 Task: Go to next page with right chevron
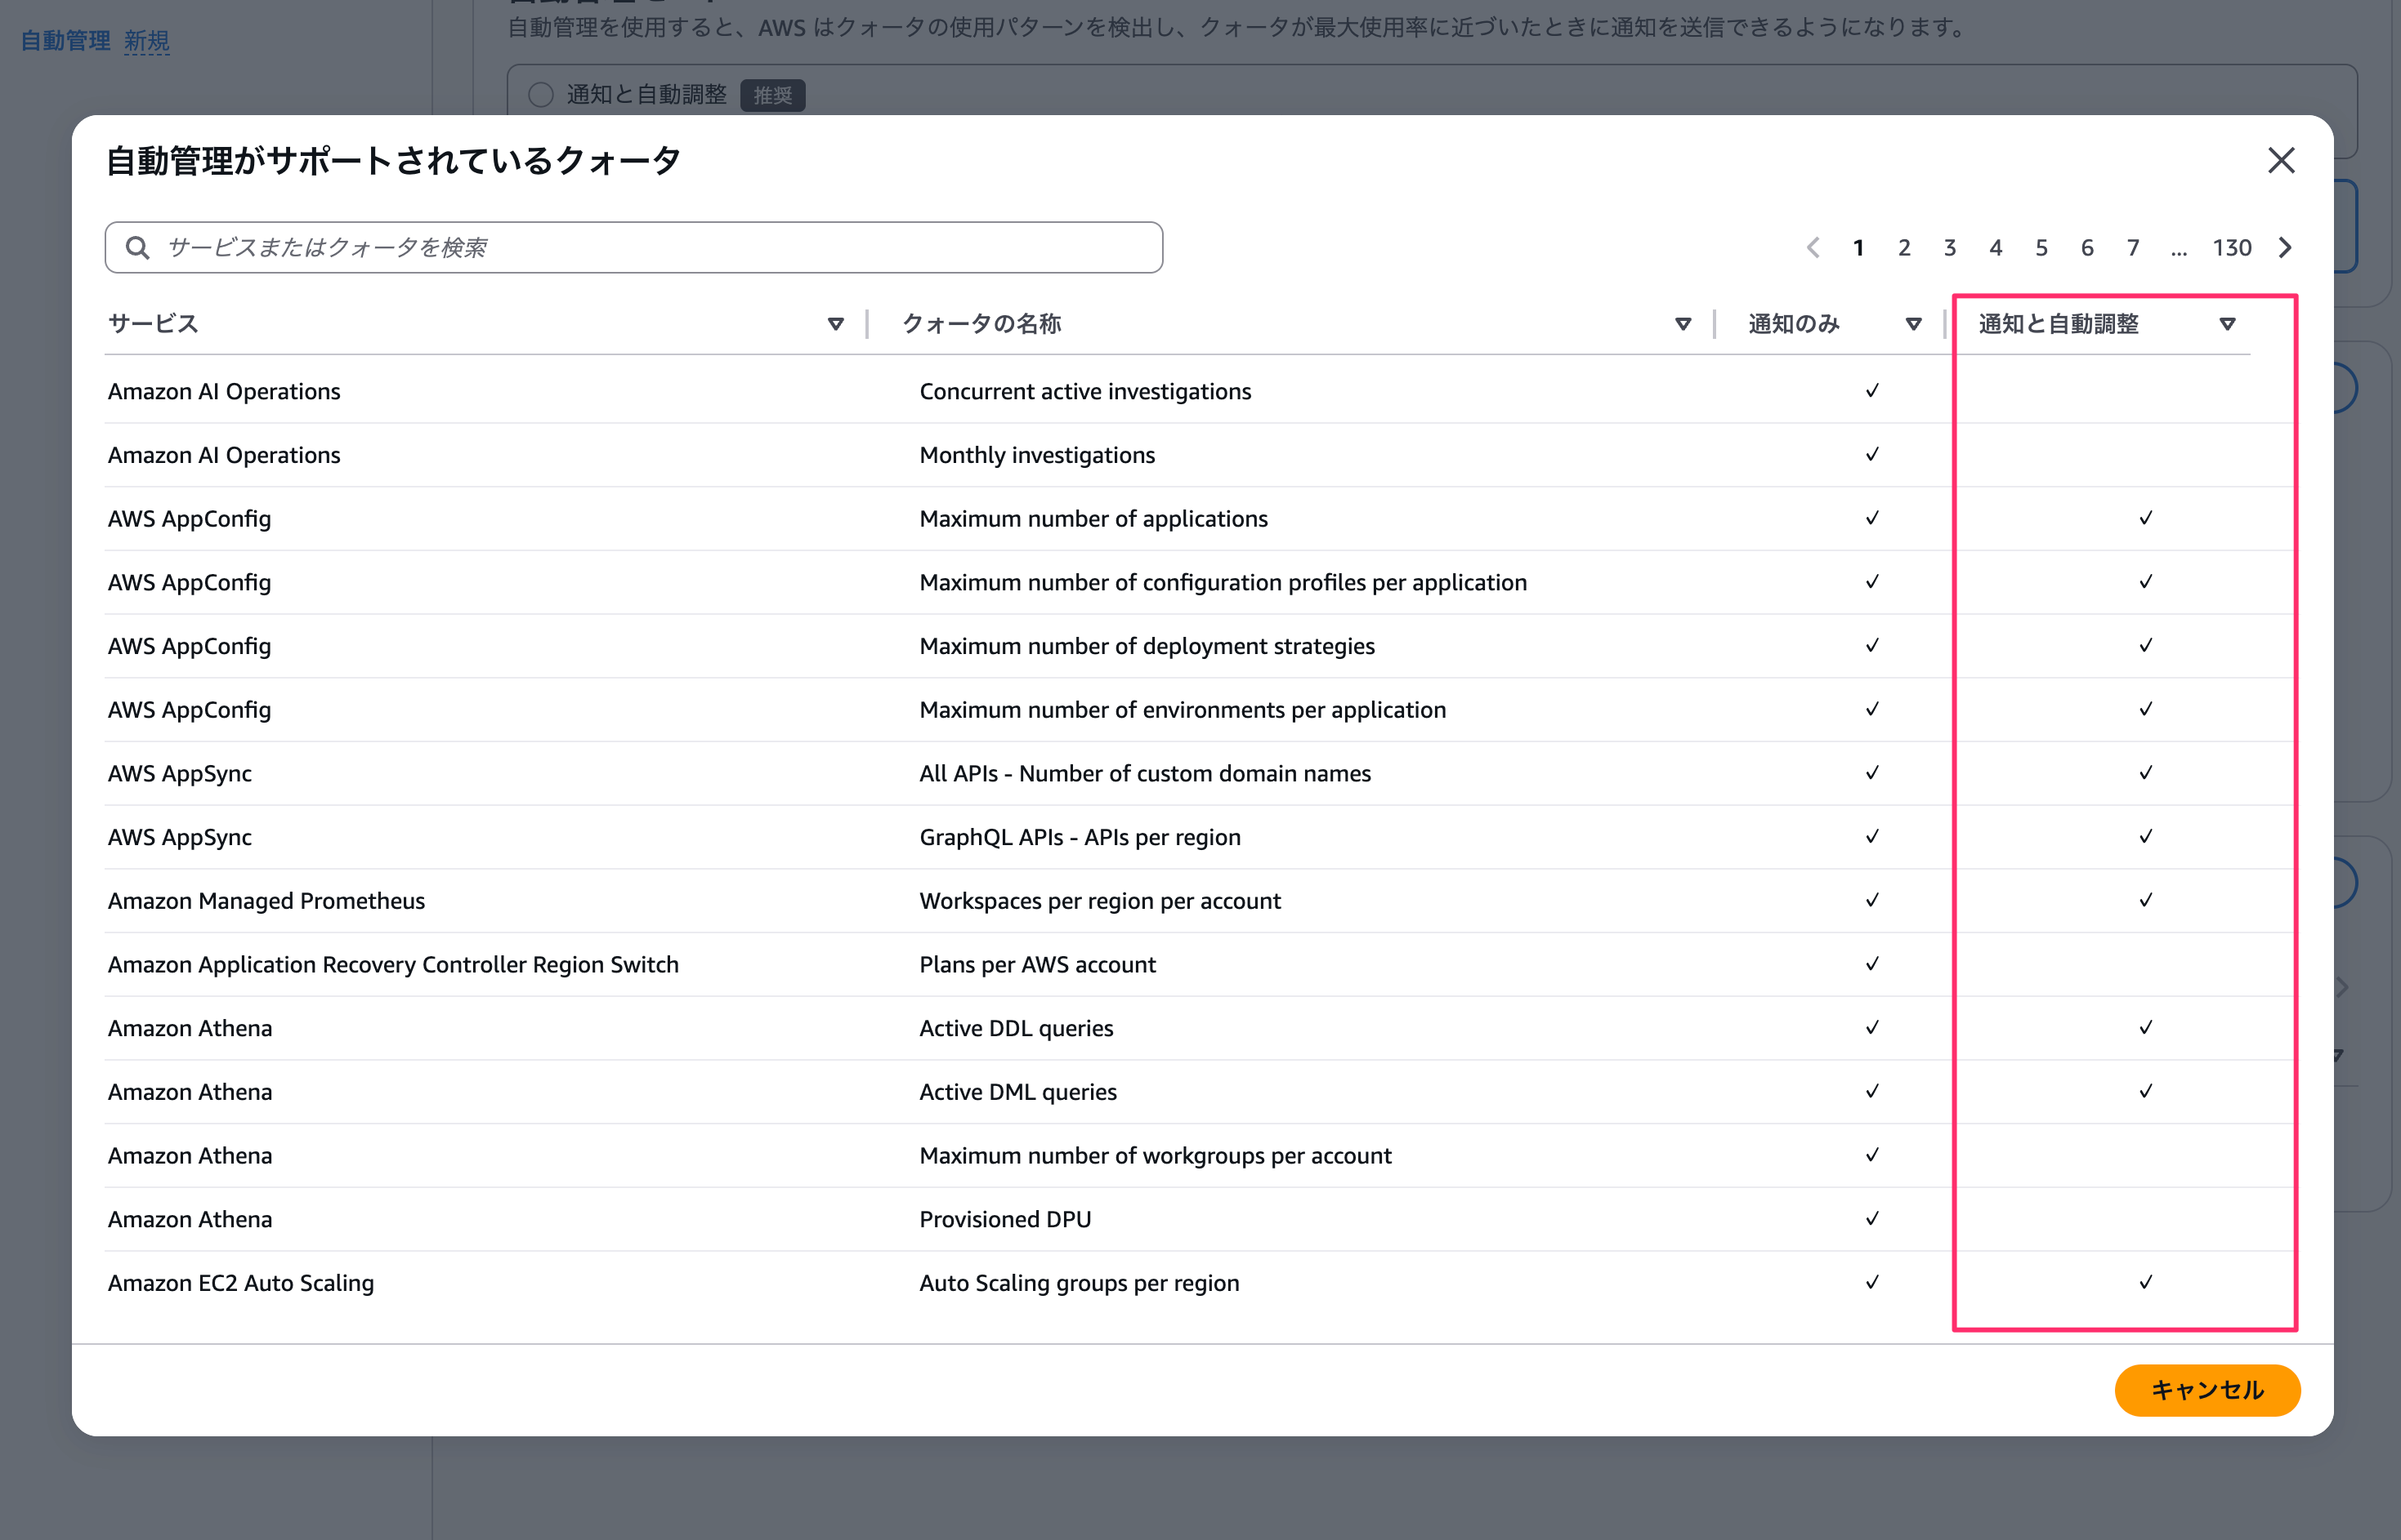click(2285, 247)
